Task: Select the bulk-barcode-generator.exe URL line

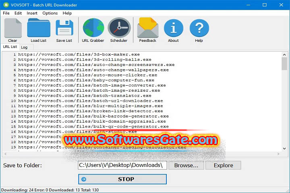Action: 93,116
